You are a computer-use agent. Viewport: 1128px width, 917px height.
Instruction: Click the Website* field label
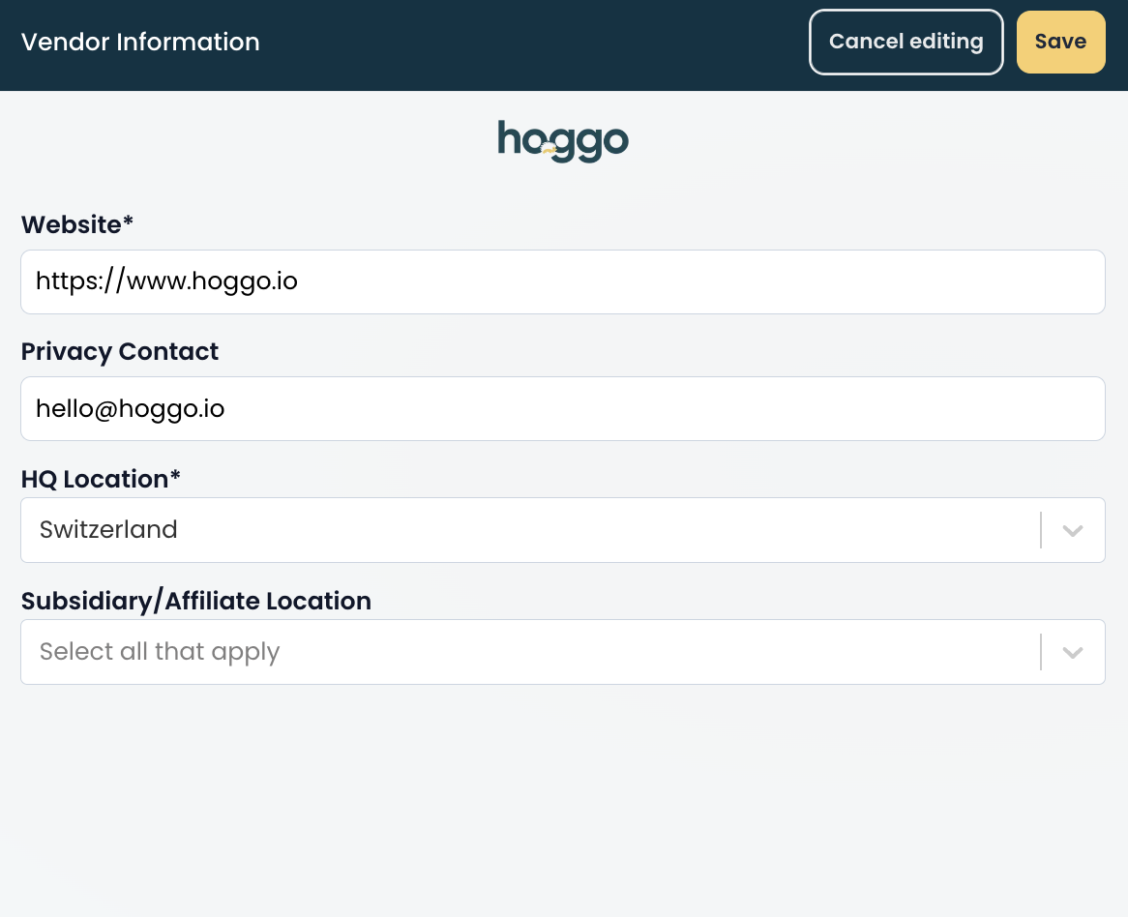pyautogui.click(x=76, y=223)
